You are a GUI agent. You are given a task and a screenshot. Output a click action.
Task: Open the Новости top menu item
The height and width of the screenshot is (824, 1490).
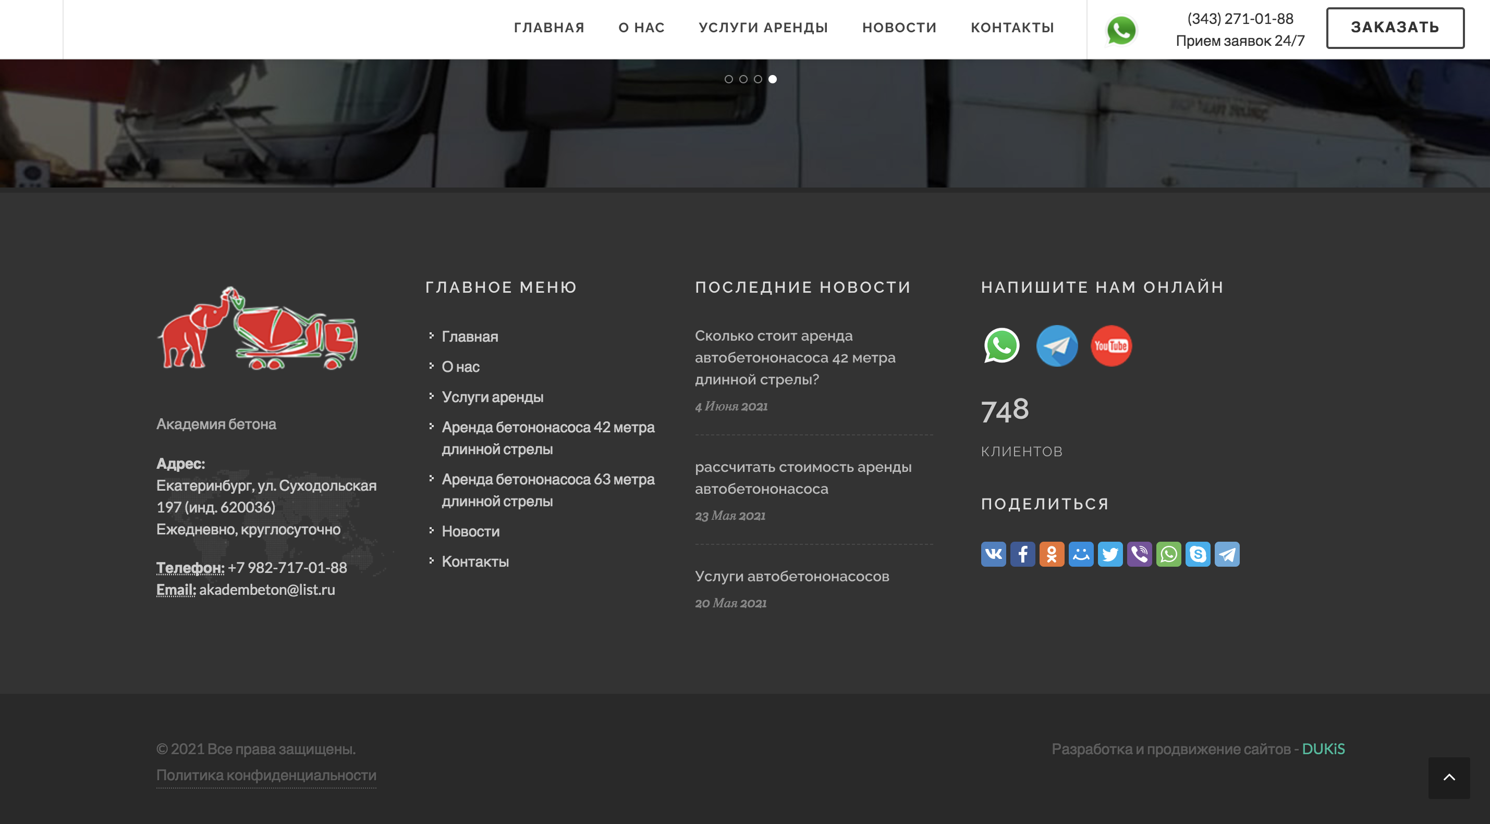click(x=899, y=28)
